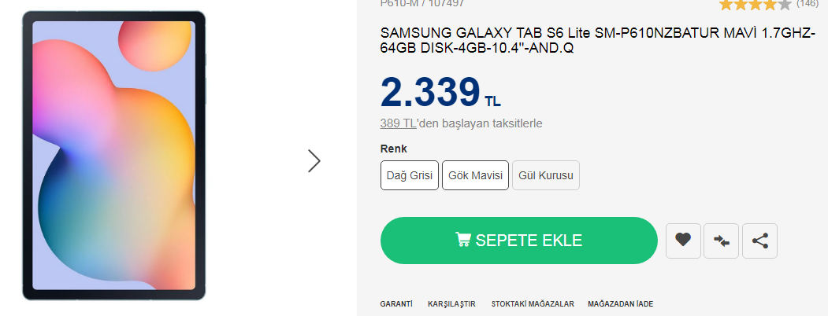
Task: Select Dağ Grisi color option
Action: (410, 175)
